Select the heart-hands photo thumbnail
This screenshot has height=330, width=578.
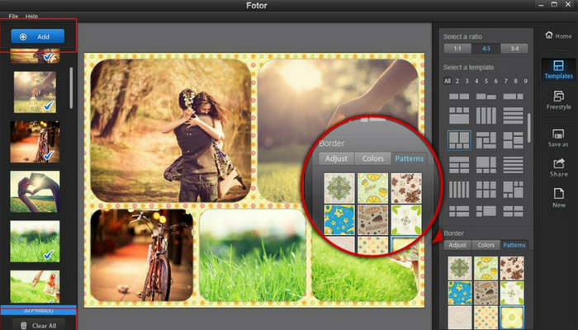[35, 191]
